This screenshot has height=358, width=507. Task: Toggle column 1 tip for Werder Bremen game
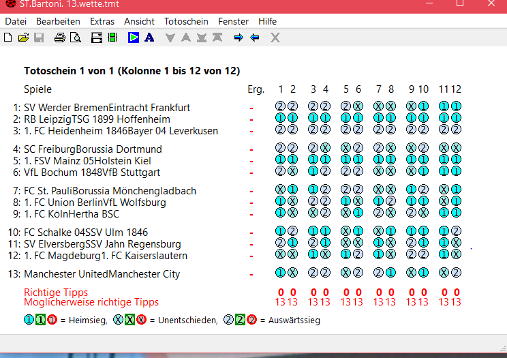tap(280, 106)
